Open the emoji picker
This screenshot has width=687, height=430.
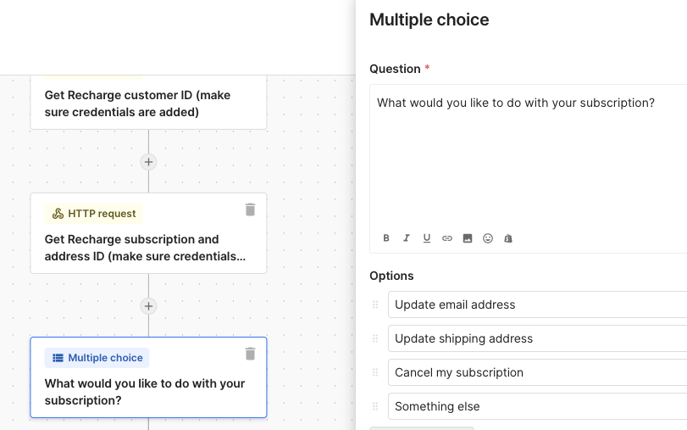(x=488, y=238)
